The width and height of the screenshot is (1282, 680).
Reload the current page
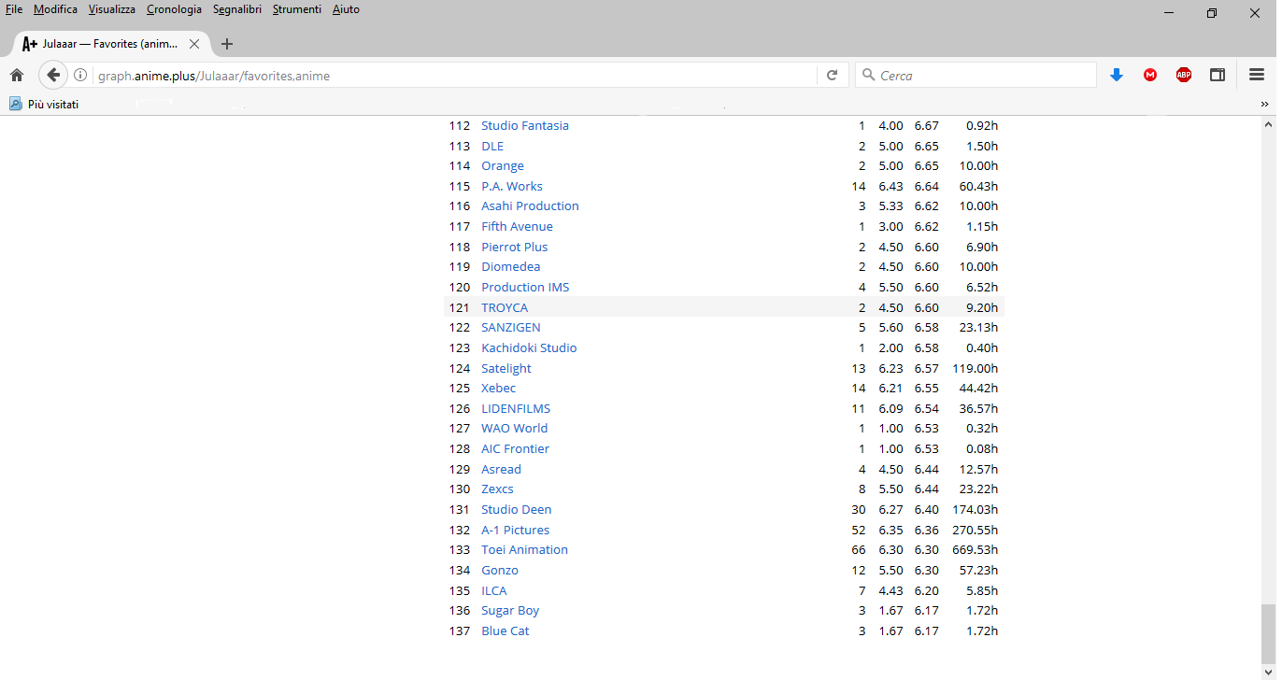click(x=832, y=76)
